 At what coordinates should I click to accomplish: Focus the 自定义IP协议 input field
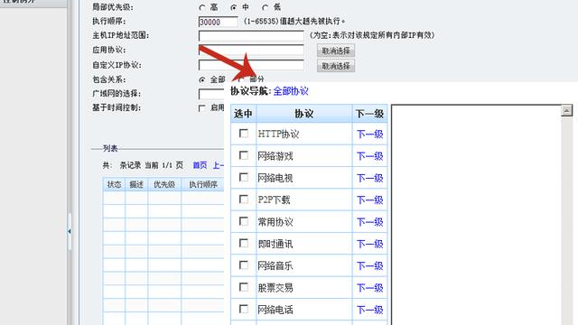pos(251,65)
